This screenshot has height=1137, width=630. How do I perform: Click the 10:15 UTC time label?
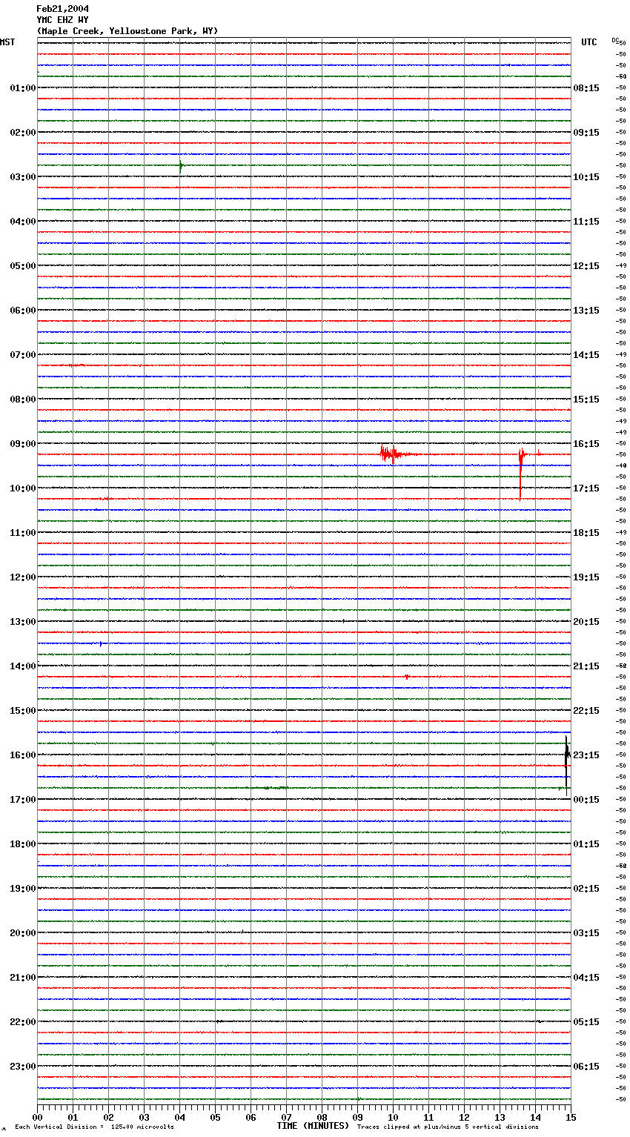(586, 177)
